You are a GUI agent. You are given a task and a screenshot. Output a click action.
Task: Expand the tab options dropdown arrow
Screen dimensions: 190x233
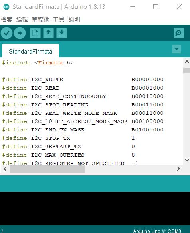tap(177, 49)
